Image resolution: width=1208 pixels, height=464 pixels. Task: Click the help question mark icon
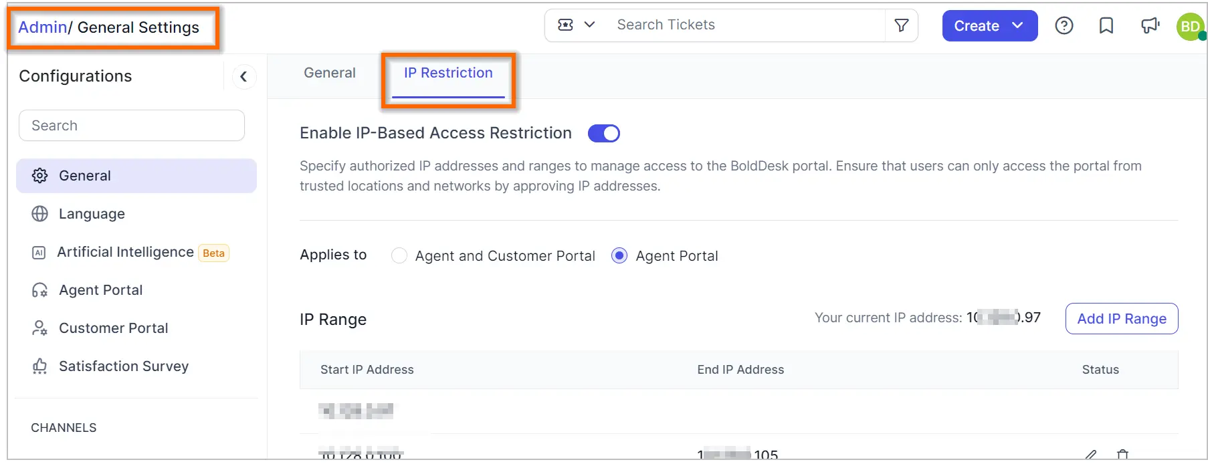(x=1064, y=26)
